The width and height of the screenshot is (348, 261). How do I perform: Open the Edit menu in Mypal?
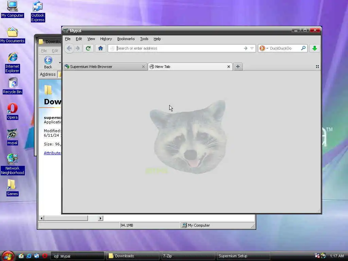(79, 39)
